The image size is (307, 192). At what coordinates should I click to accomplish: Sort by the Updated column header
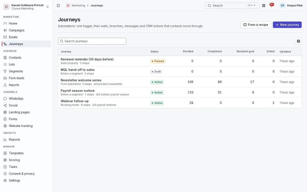point(285,51)
